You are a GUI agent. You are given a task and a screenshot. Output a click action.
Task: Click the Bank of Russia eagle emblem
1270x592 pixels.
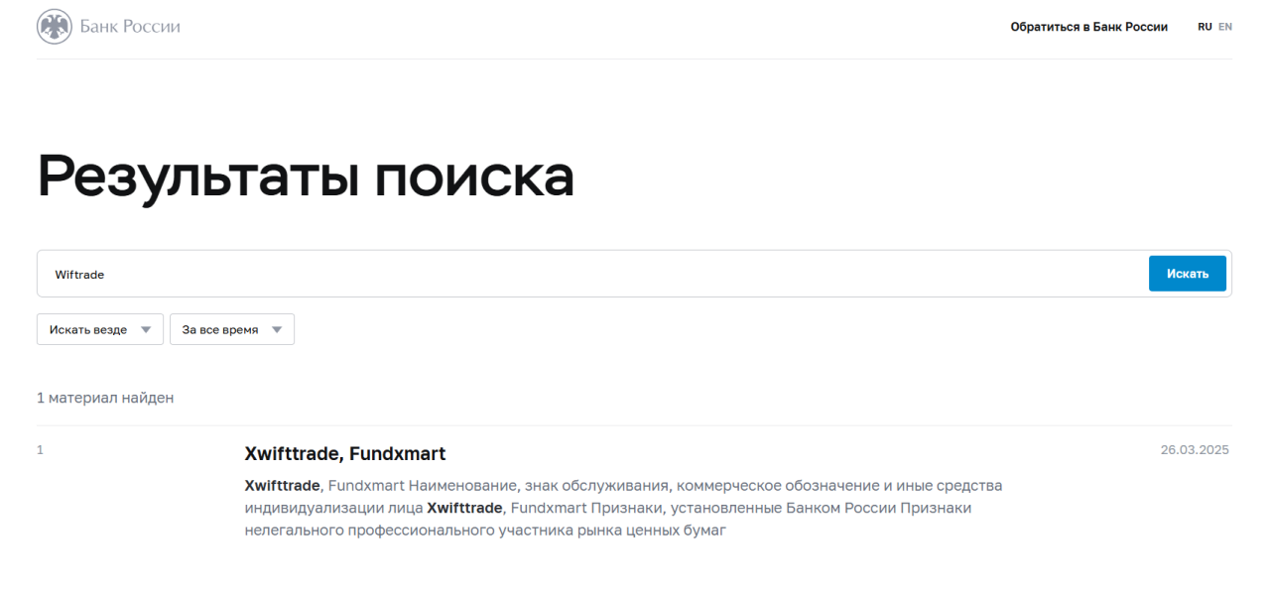[55, 27]
